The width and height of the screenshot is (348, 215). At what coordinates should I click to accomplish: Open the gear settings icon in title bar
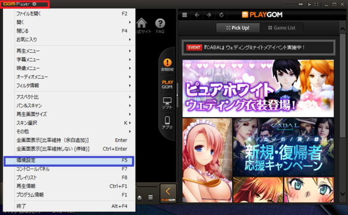(34, 4)
